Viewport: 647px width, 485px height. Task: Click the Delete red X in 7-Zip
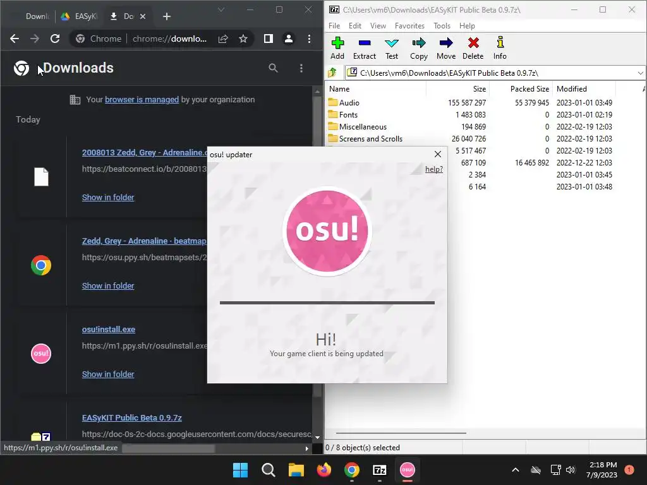pos(473,48)
